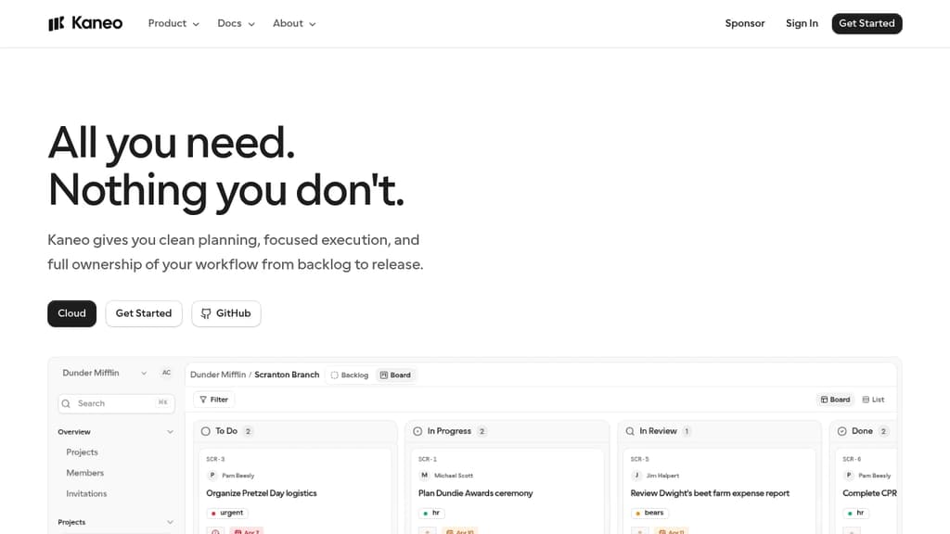
Task: Click the AC avatar icon beside Dunder Mifflin
Action: tap(167, 372)
